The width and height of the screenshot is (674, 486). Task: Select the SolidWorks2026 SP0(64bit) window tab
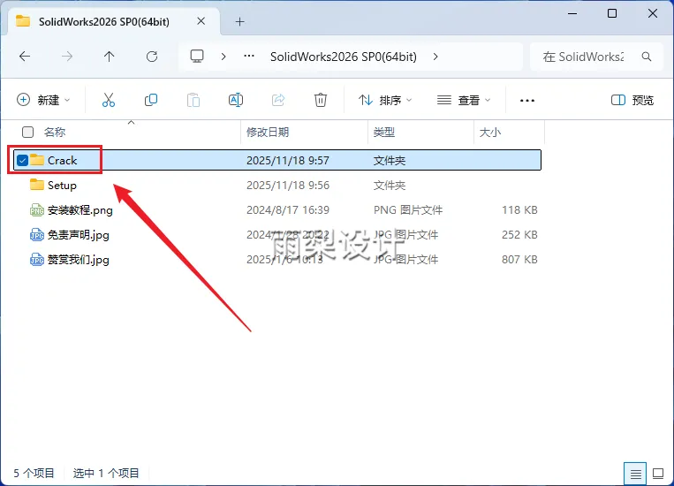click(x=112, y=21)
